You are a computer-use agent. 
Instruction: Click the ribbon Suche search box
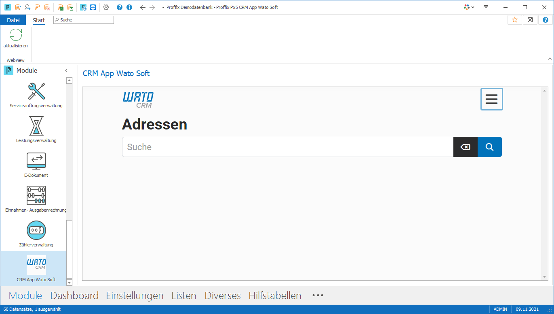coord(84,20)
